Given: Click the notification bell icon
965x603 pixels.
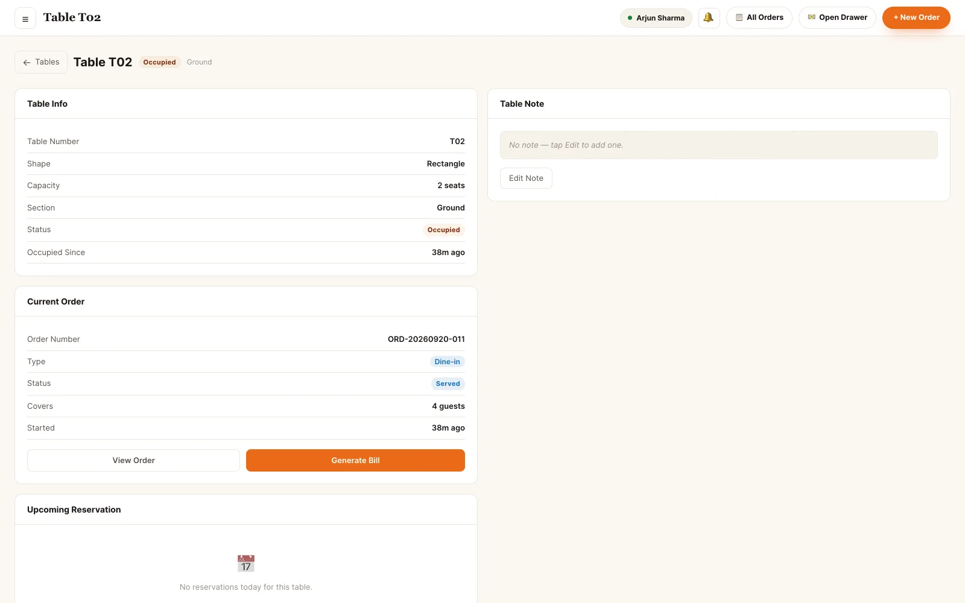Looking at the screenshot, I should click(709, 17).
